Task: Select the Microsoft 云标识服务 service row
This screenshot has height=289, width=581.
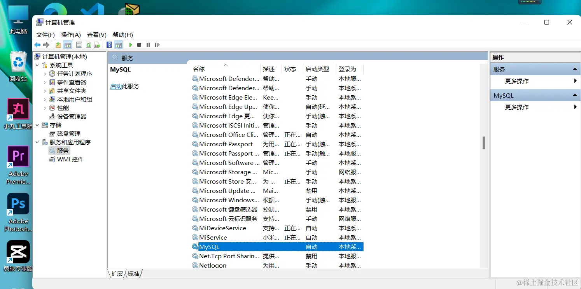Action: point(277,219)
